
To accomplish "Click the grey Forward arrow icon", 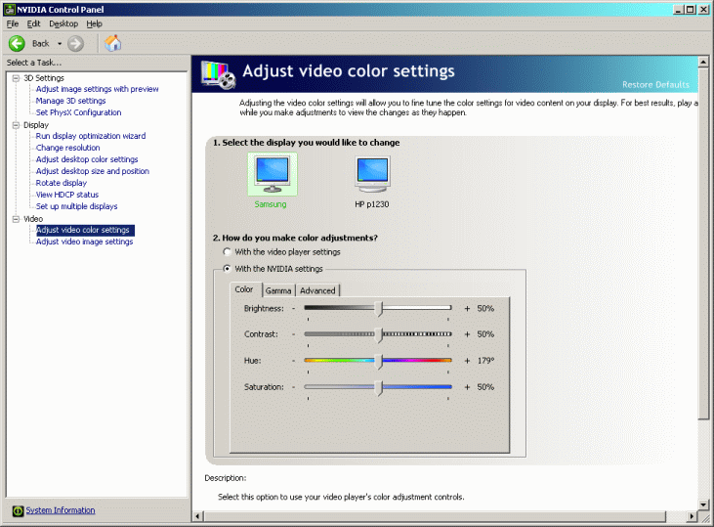I will click(x=75, y=44).
